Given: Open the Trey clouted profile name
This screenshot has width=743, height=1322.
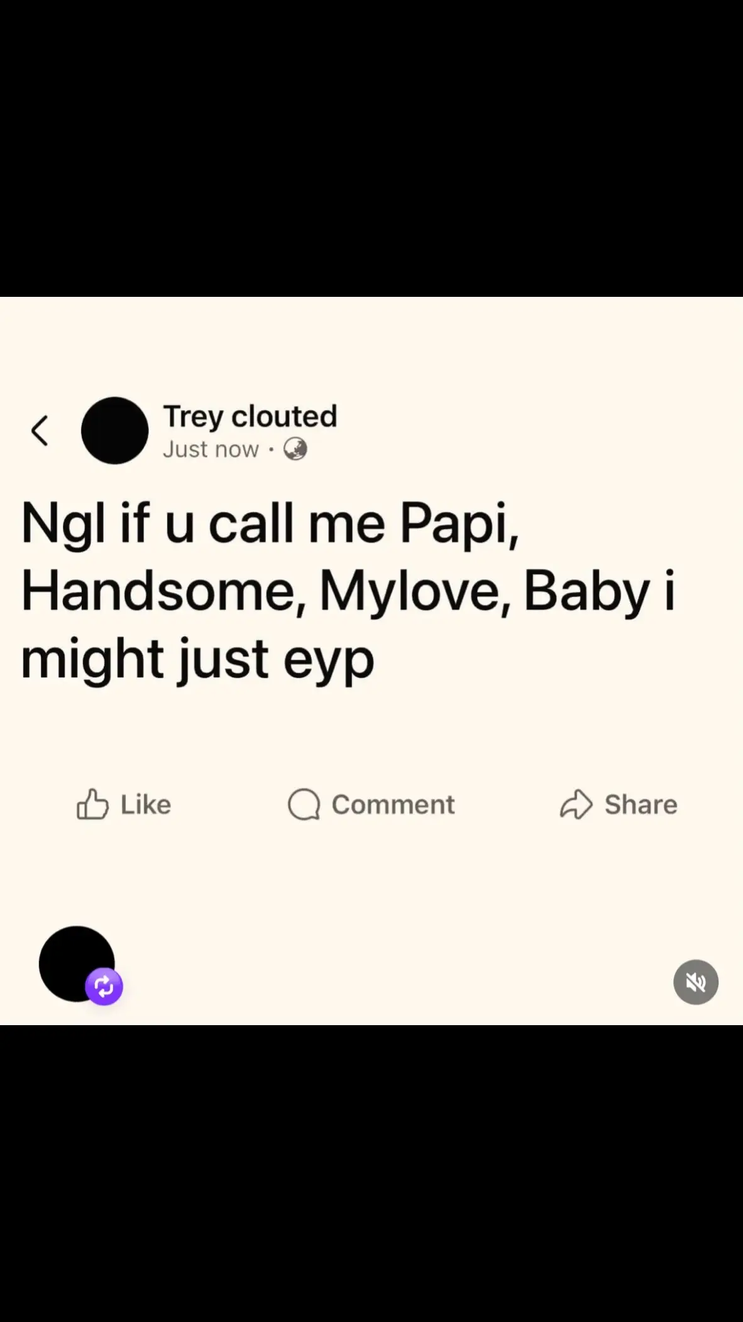Looking at the screenshot, I should point(250,416).
